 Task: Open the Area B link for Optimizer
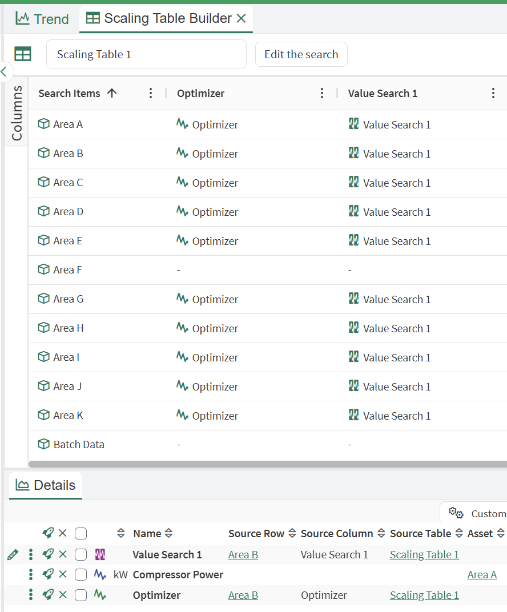[243, 595]
